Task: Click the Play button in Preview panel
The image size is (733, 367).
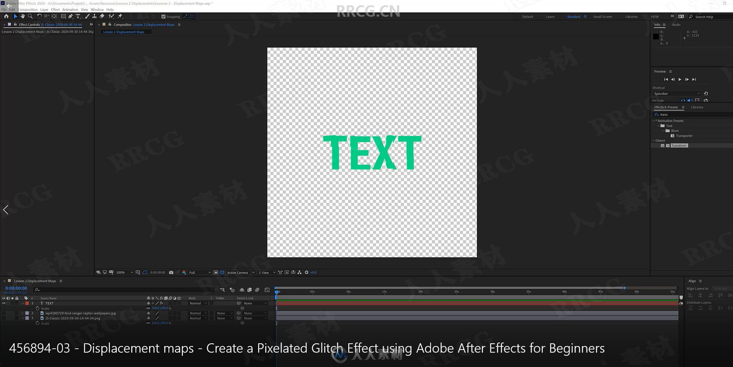Action: pos(680,79)
